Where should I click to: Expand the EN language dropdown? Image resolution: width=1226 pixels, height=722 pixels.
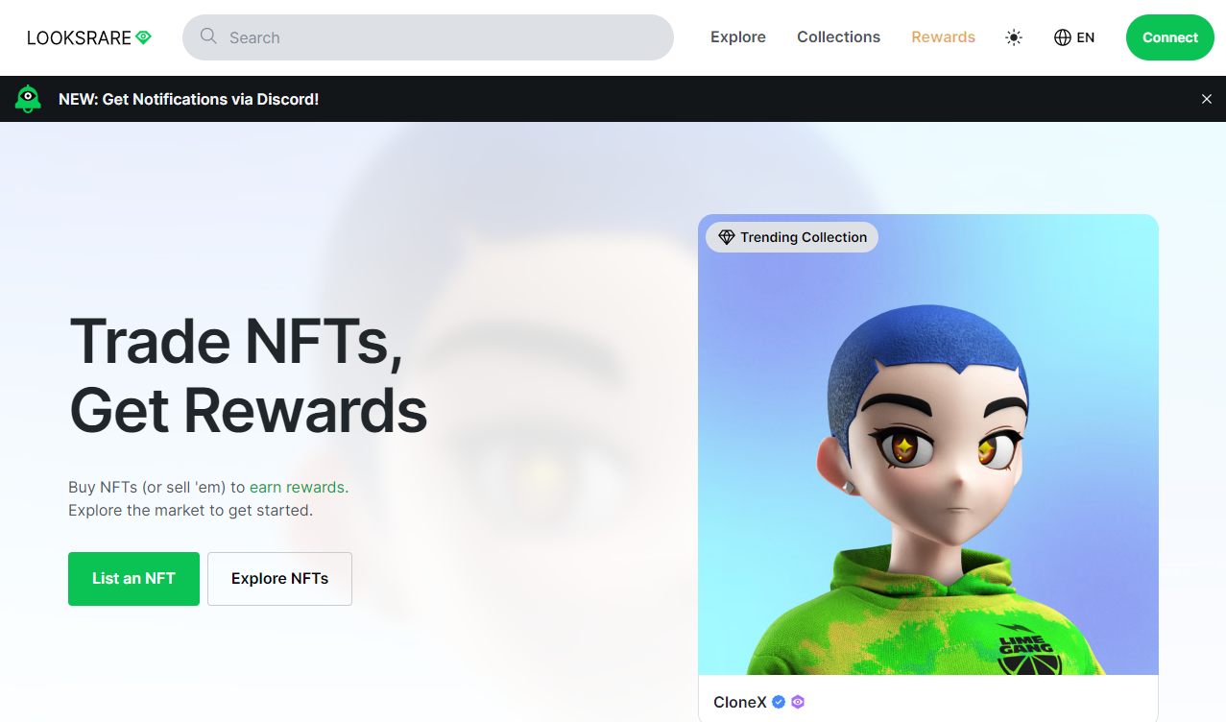(1074, 37)
